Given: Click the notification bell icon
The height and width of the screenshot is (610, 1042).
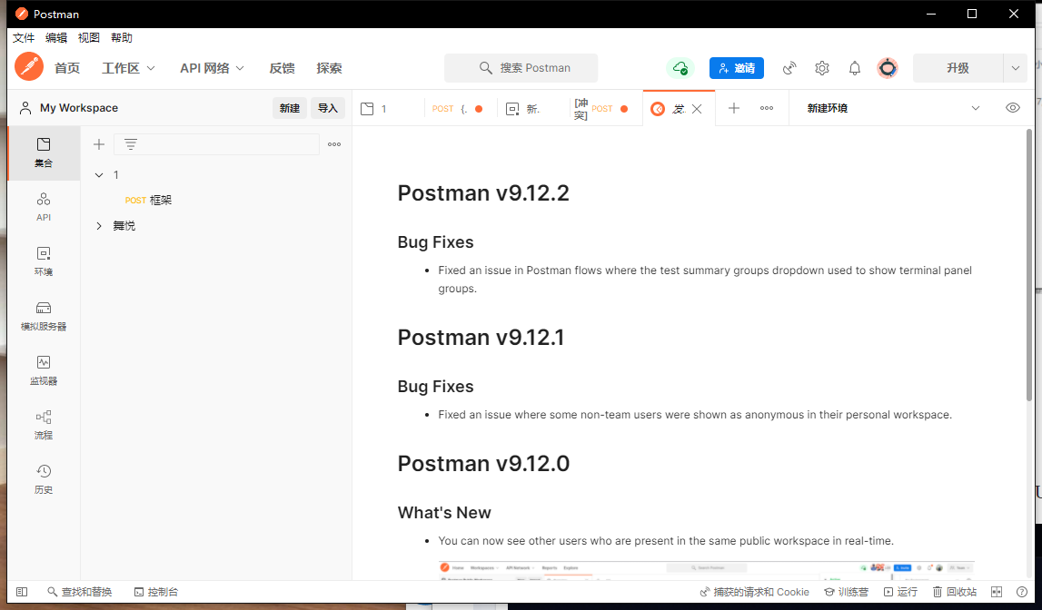Looking at the screenshot, I should [x=854, y=68].
